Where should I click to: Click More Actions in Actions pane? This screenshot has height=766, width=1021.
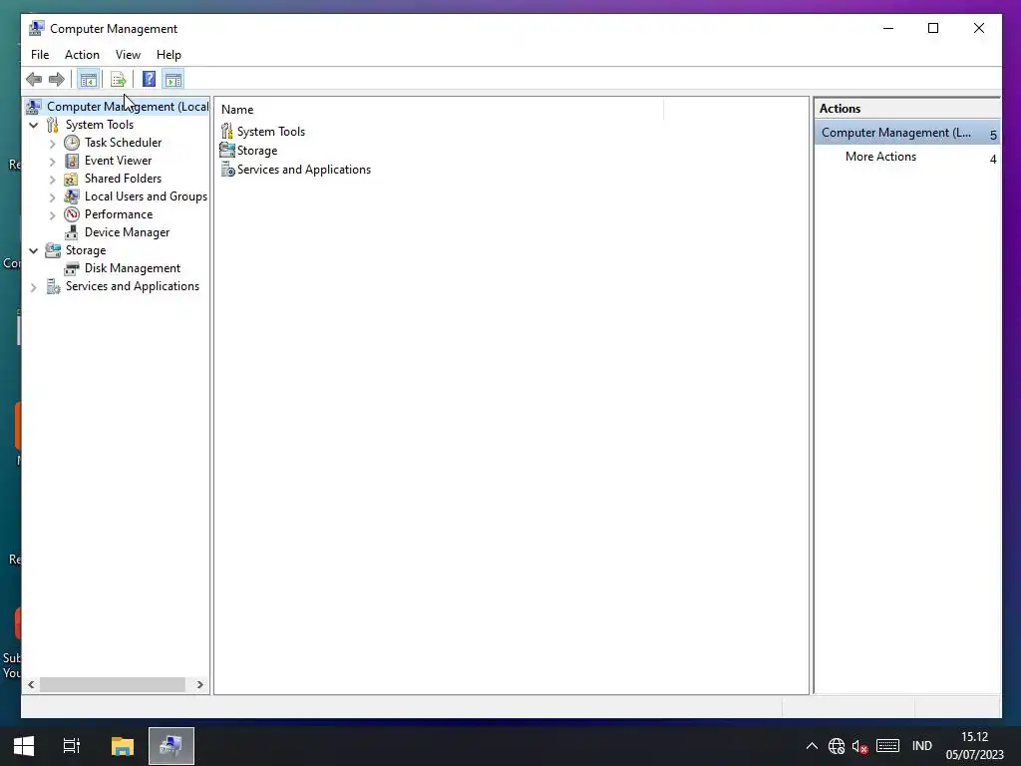pos(880,157)
